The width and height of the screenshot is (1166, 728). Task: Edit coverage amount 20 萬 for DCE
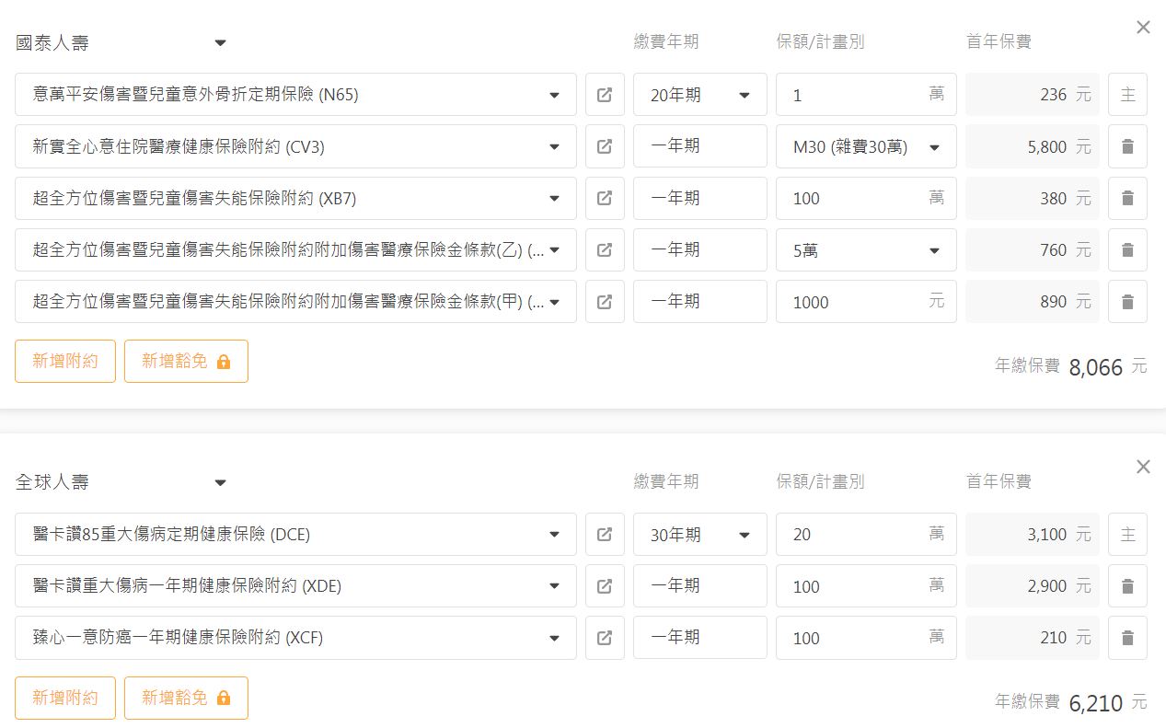tap(866, 534)
